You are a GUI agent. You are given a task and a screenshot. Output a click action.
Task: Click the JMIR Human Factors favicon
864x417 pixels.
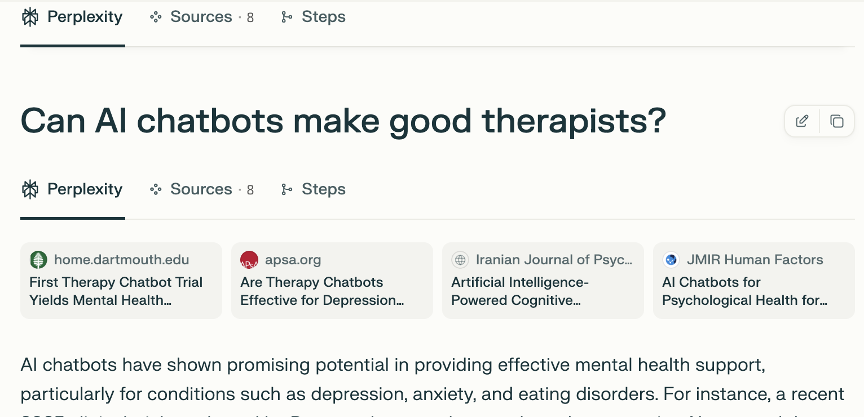671,260
